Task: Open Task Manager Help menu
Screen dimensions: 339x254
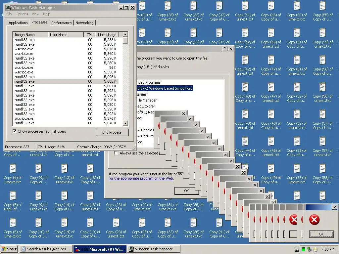Action: pos(46,14)
